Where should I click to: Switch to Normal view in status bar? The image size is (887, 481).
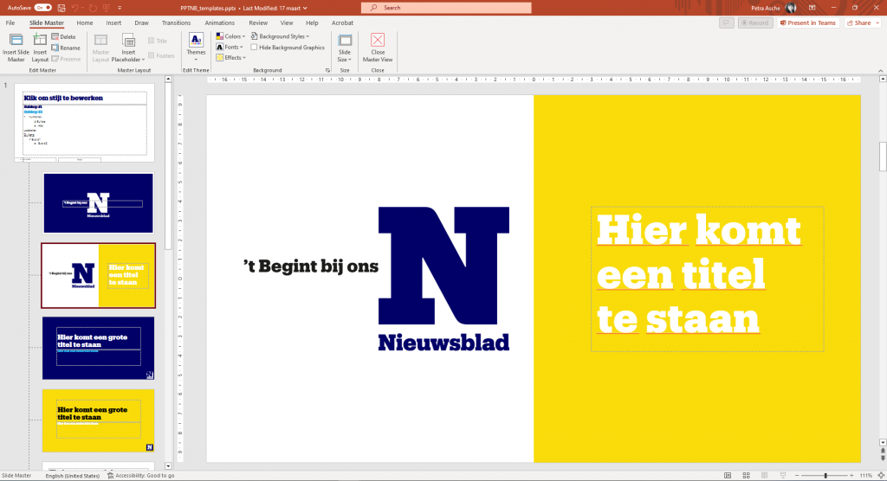(x=728, y=476)
